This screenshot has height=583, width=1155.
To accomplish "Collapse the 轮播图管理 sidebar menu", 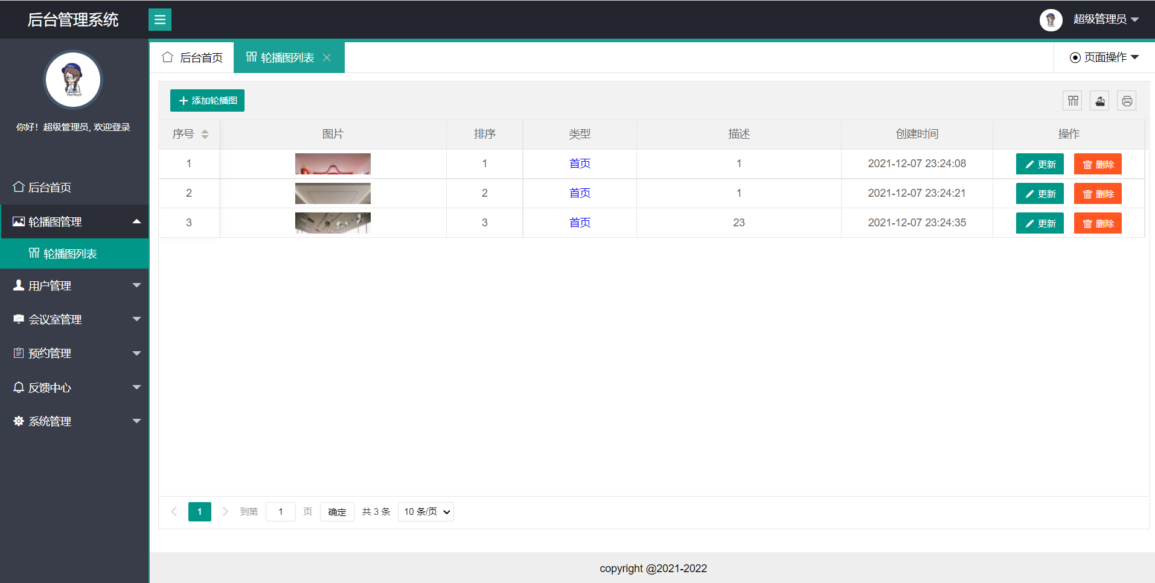I will pos(74,221).
